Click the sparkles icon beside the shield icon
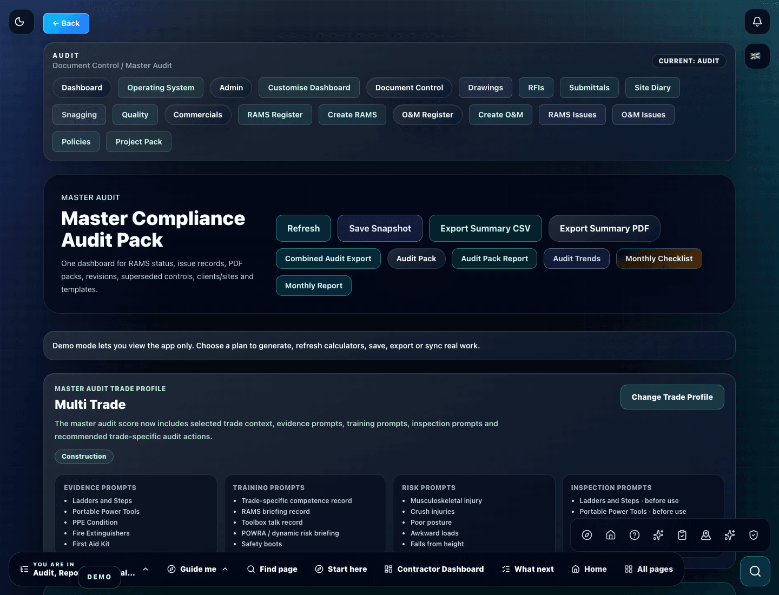Viewport: 779px width, 595px height. (730, 535)
